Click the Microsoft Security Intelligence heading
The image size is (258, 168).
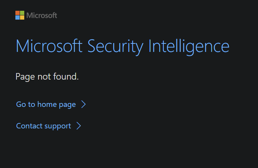click(x=122, y=47)
